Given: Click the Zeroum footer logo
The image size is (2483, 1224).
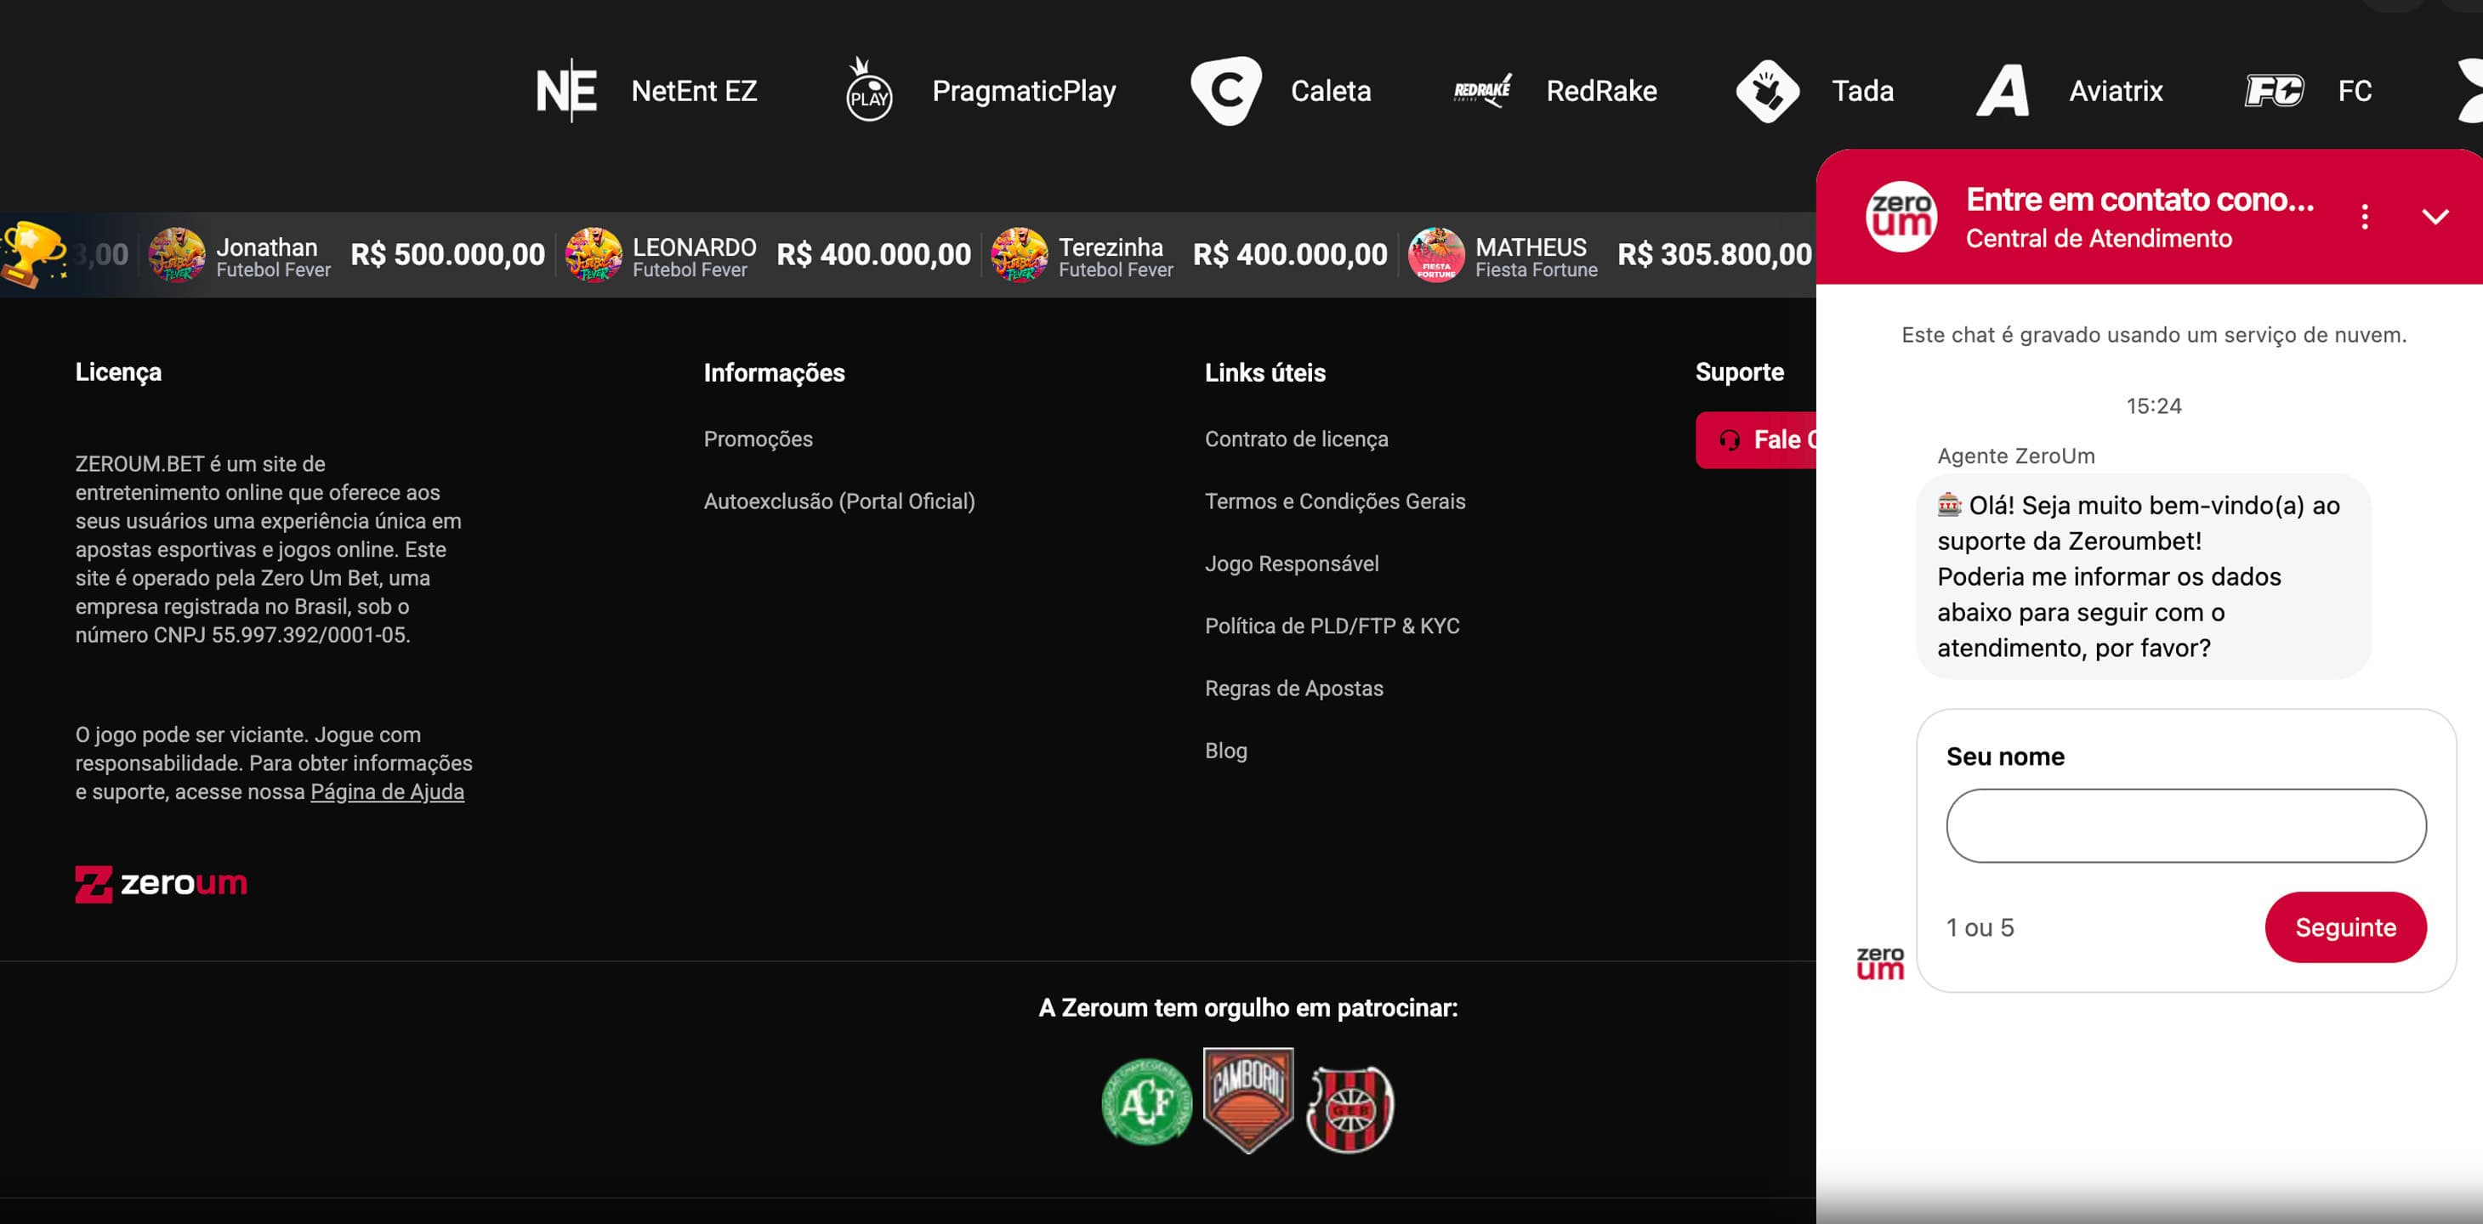Looking at the screenshot, I should tap(161, 884).
